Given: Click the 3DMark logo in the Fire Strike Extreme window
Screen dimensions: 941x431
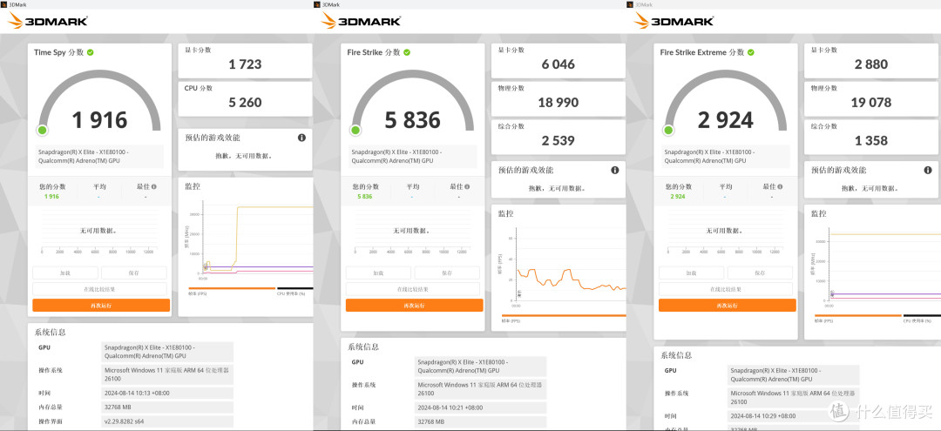Looking at the screenshot, I should point(674,21).
